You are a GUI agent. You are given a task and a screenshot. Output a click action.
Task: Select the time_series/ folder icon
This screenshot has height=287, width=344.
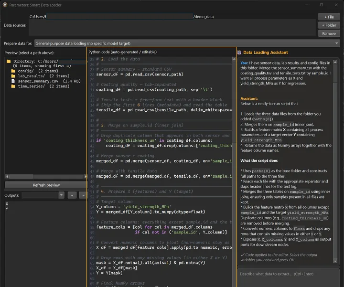pos(13,86)
